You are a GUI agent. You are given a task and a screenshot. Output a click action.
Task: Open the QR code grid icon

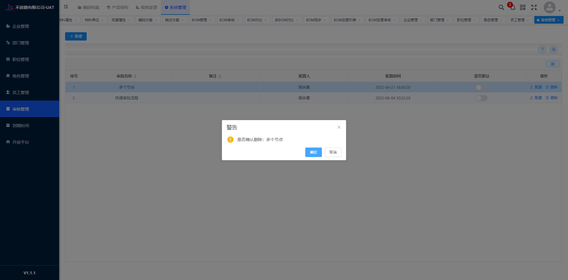[x=523, y=7]
